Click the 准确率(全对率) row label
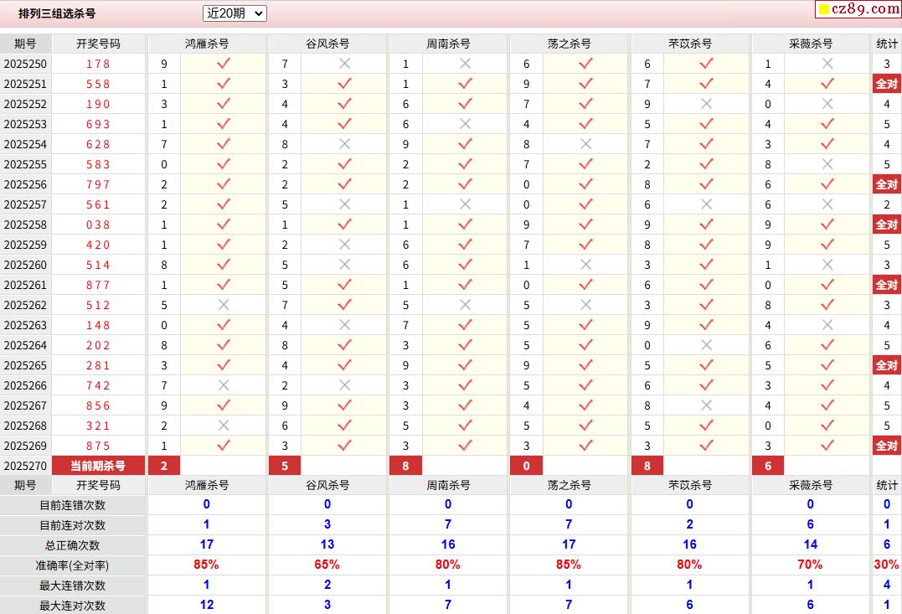This screenshot has height=614, width=902. click(73, 565)
